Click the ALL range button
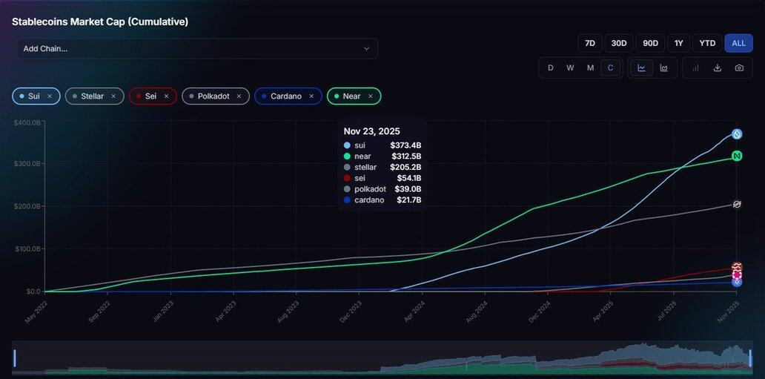The image size is (765, 379). [738, 43]
